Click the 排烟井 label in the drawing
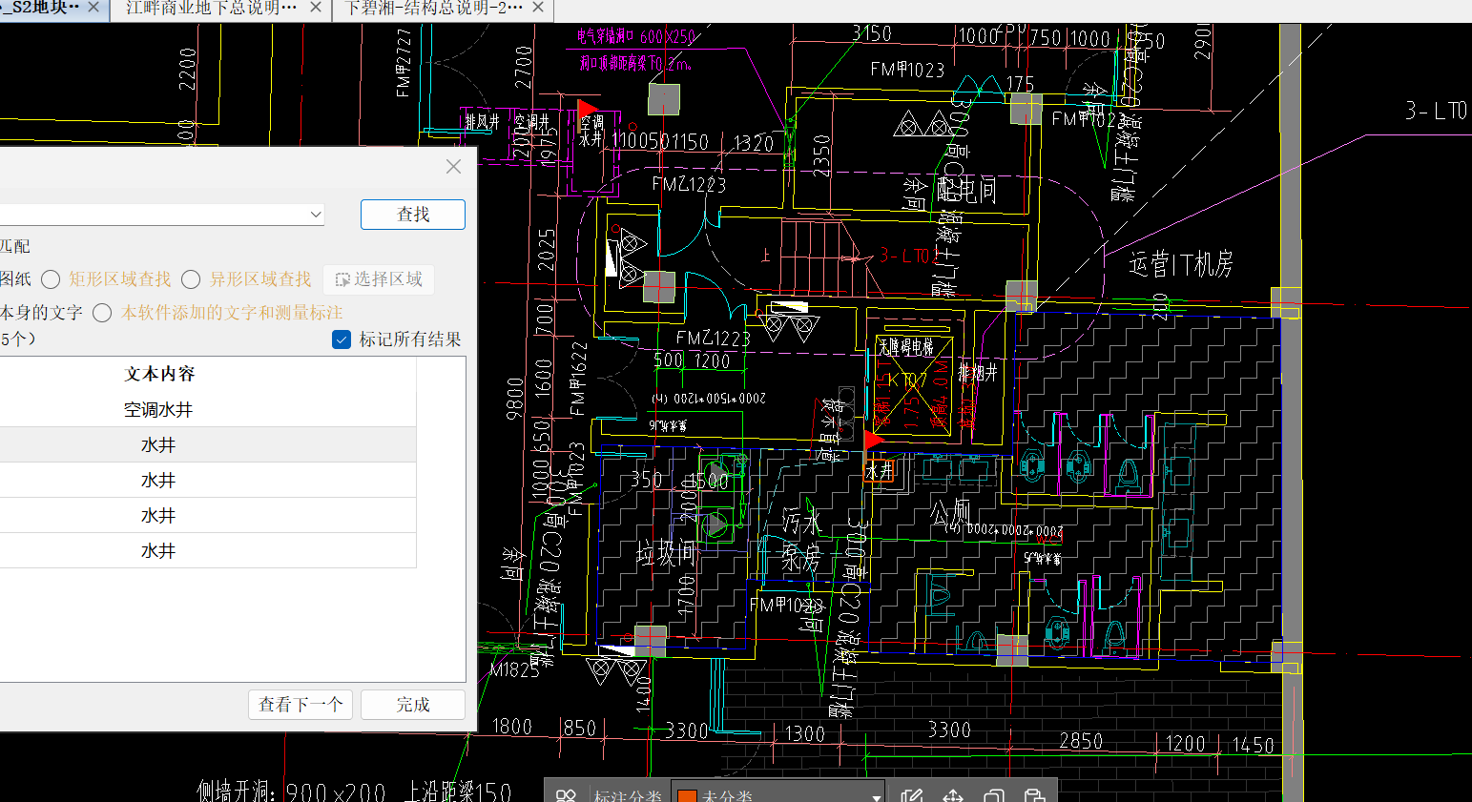Screen dimensions: 1472x802 [x=978, y=373]
